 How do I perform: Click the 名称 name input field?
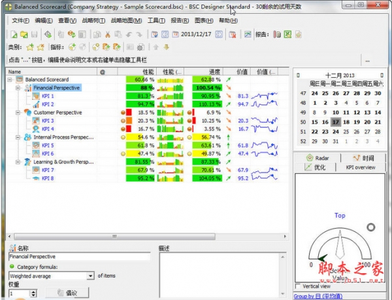[79, 256]
